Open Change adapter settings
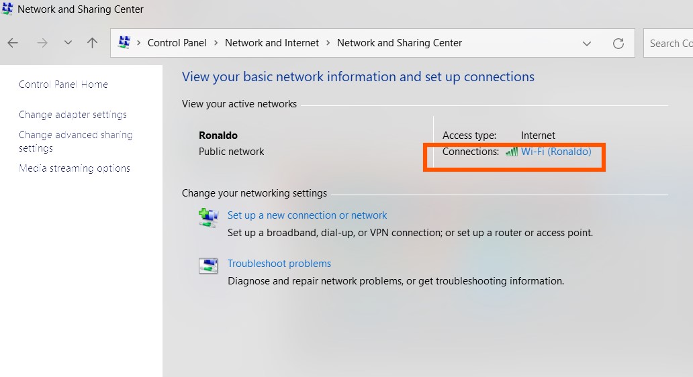 [73, 115]
